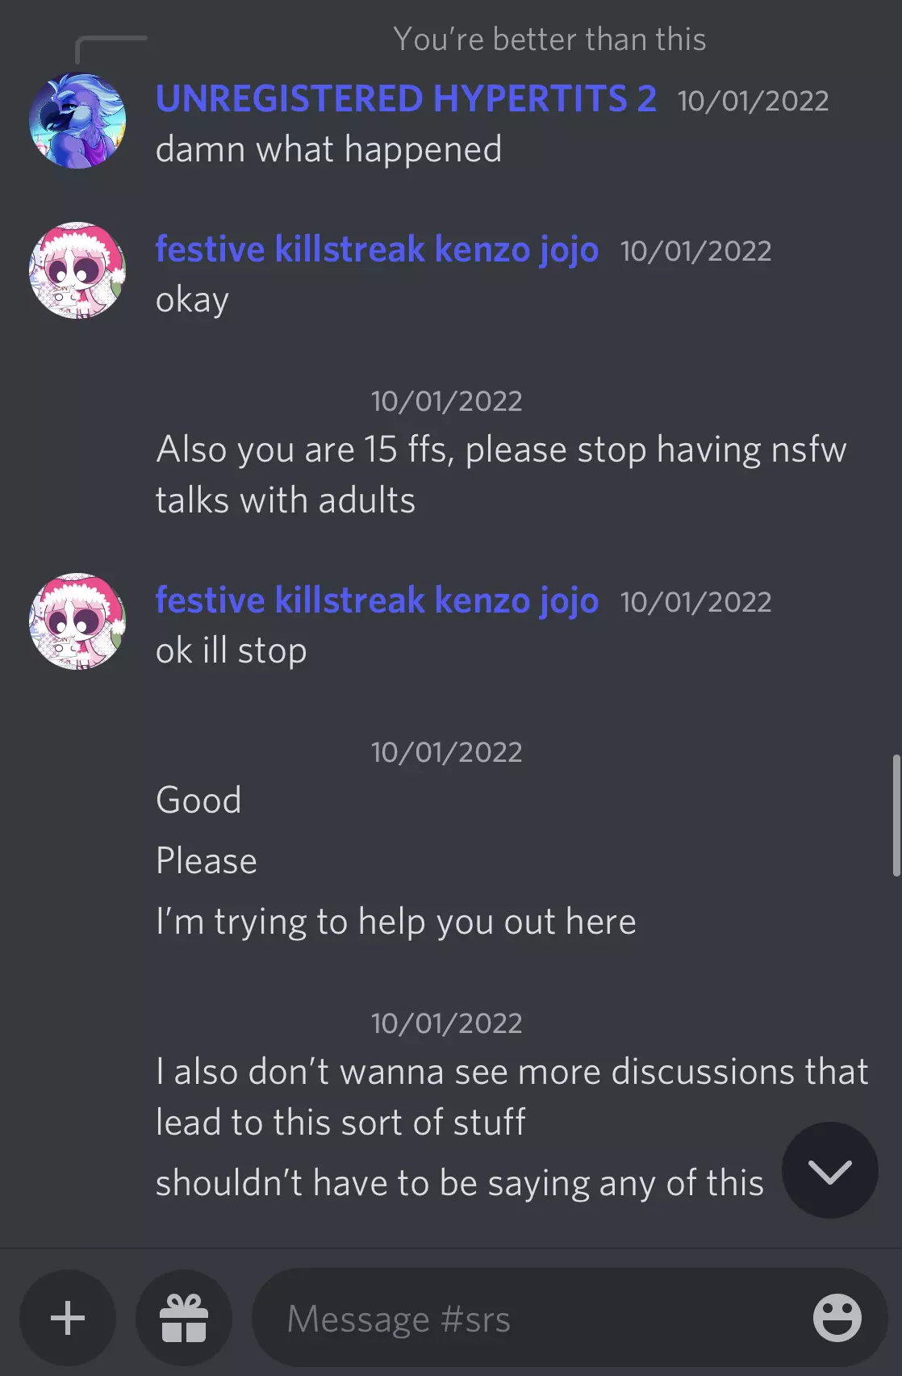Tap the reply connector line icon
The image size is (902, 1376).
pos(111,49)
